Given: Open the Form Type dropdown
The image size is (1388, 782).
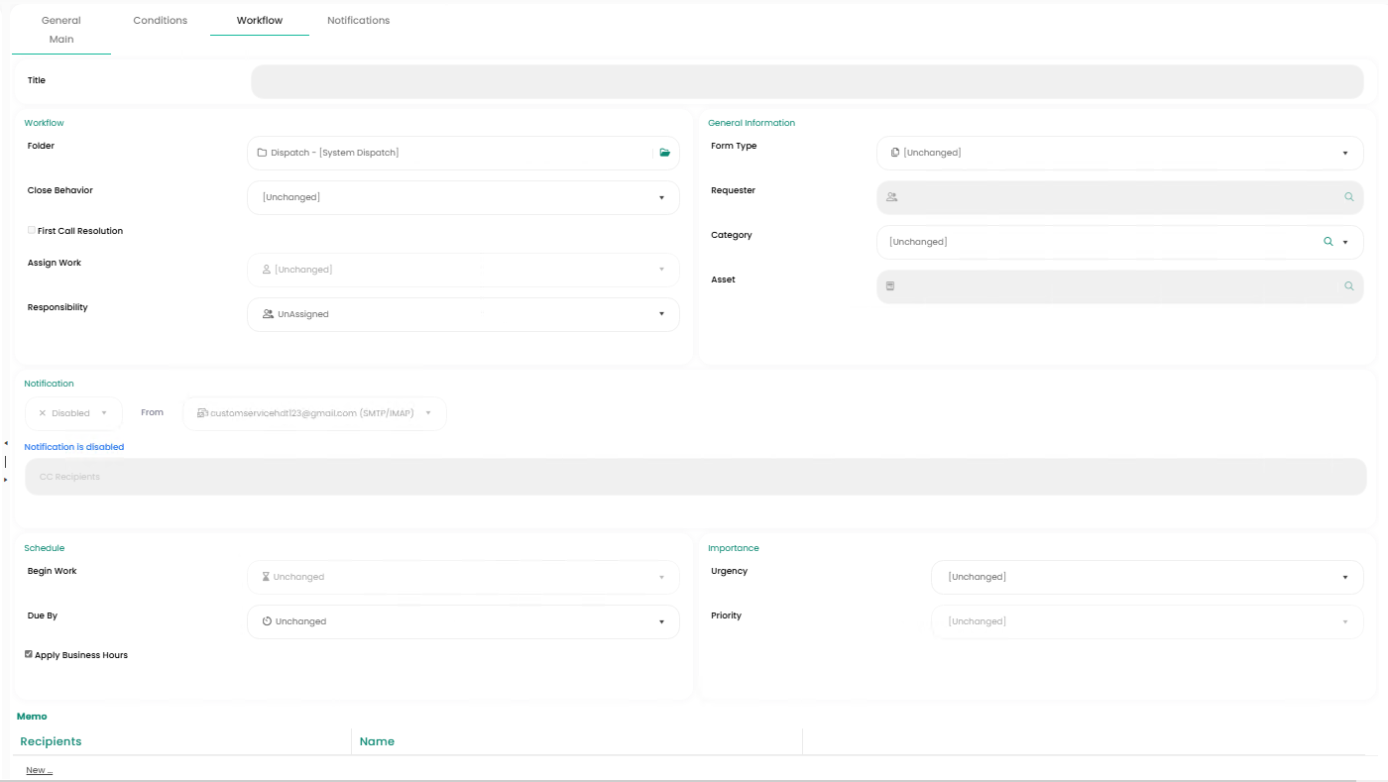Looking at the screenshot, I should [x=1119, y=153].
